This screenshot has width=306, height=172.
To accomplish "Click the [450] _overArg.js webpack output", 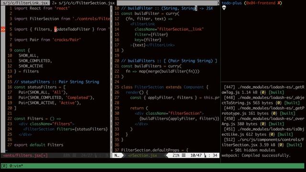I will click(263, 121).
